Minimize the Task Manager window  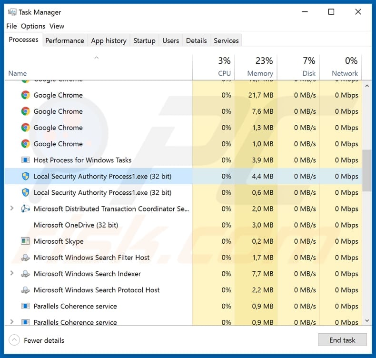point(305,12)
